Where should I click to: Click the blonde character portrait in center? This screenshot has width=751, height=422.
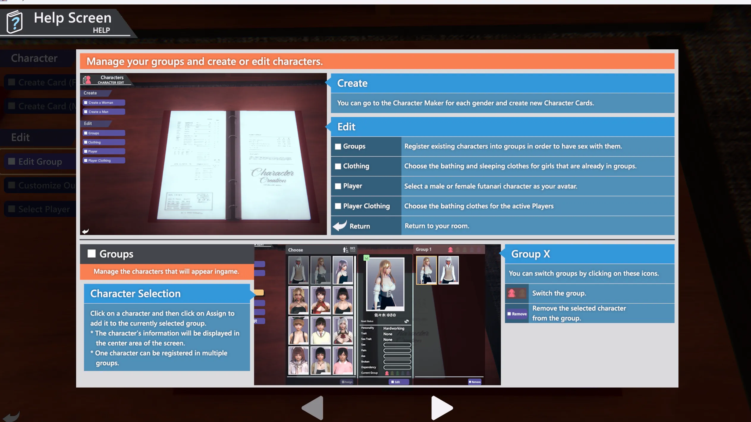[x=385, y=284]
